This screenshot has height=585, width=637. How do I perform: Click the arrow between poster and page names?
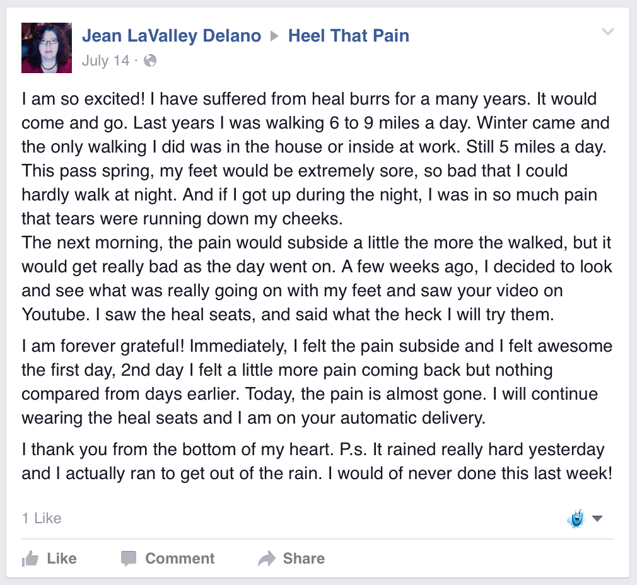point(274,37)
